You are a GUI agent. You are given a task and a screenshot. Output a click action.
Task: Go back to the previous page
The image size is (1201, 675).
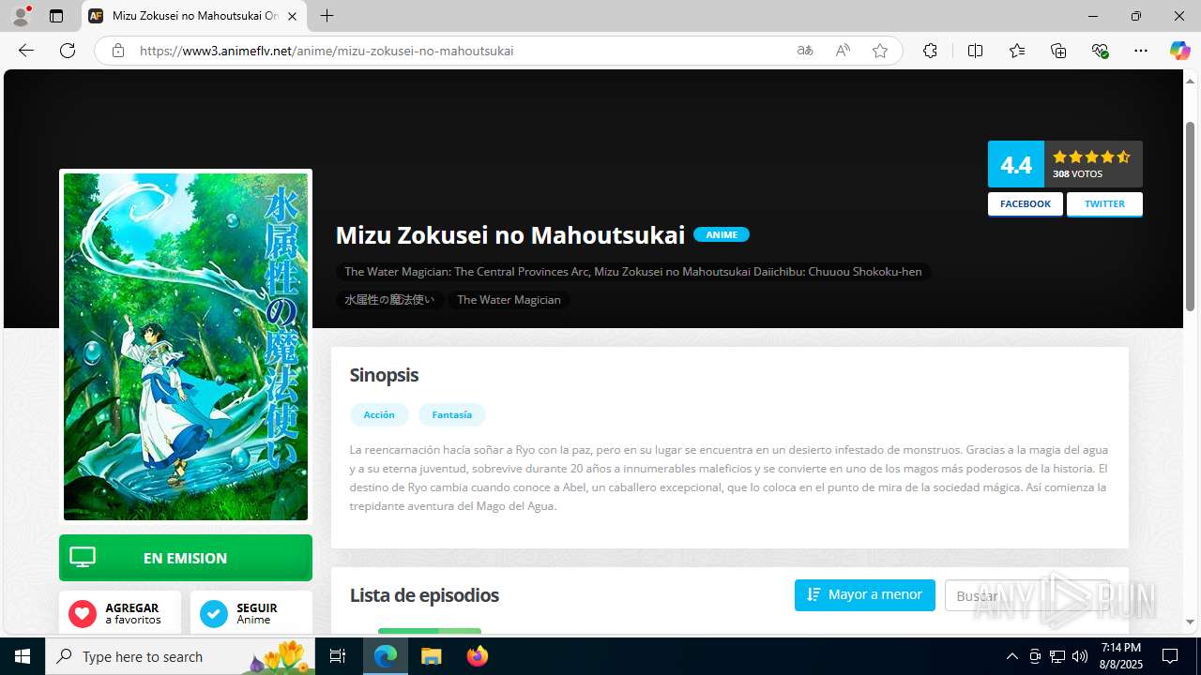[26, 51]
